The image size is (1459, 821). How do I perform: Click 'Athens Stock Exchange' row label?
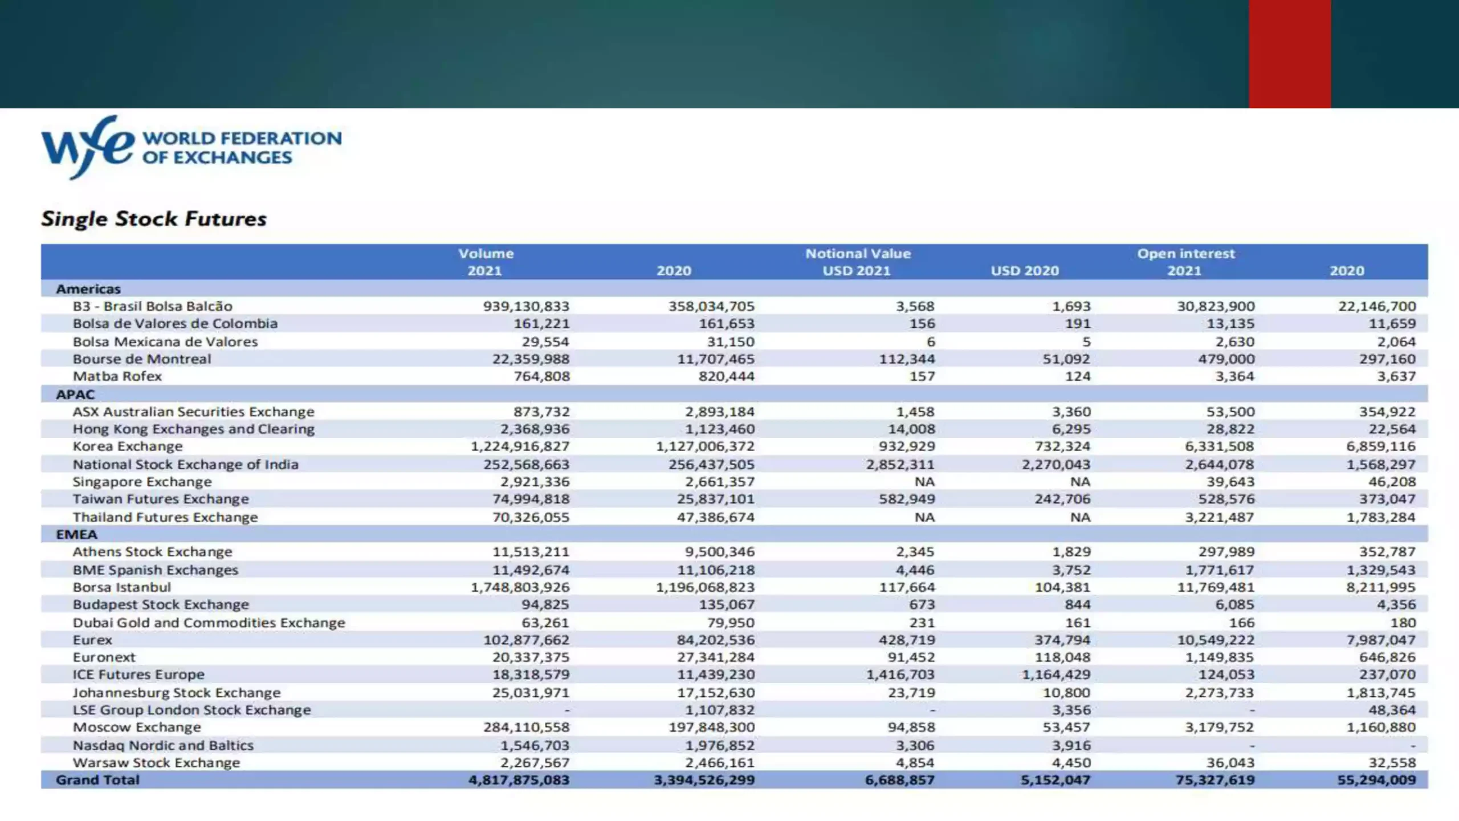[152, 552]
